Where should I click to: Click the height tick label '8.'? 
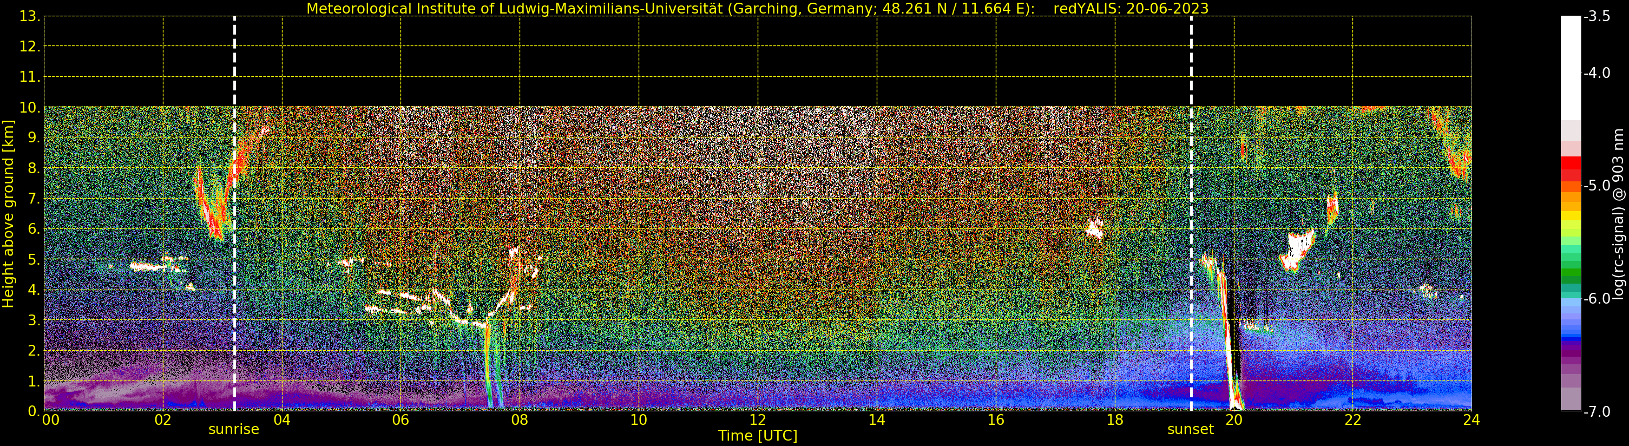(x=34, y=168)
